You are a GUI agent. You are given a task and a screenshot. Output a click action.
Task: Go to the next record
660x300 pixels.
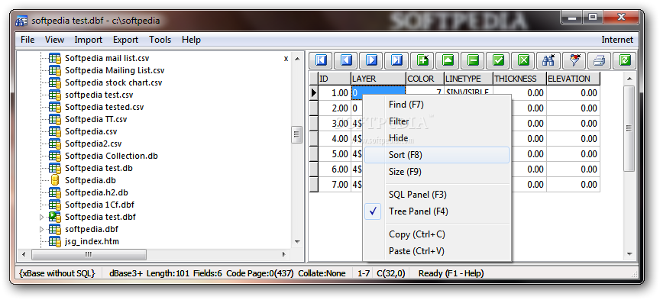click(371, 60)
